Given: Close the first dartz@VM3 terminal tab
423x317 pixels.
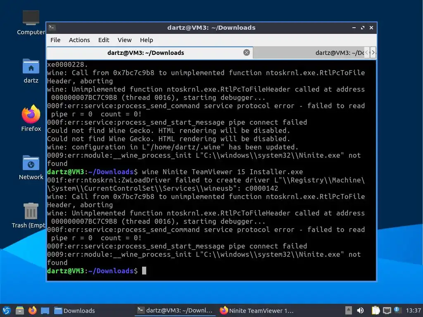Looking at the screenshot, I should (246, 52).
